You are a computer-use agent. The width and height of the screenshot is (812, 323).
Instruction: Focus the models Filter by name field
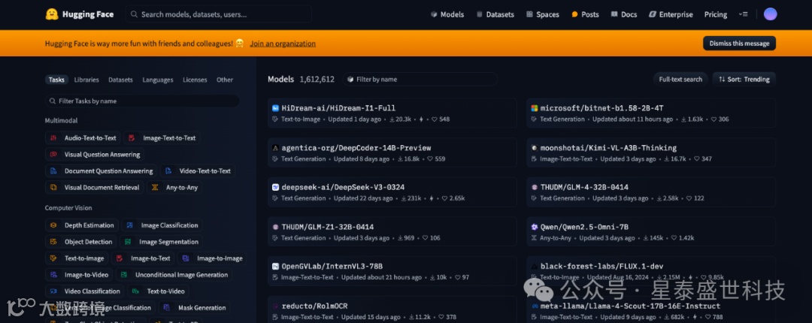[420, 79]
